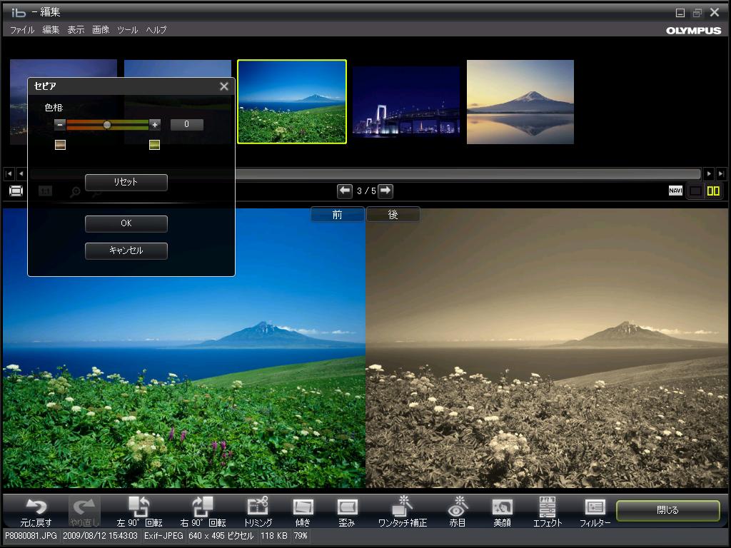The image size is (731, 548).
Task: Click キャンセル in the セピア dialog
Action: point(126,250)
